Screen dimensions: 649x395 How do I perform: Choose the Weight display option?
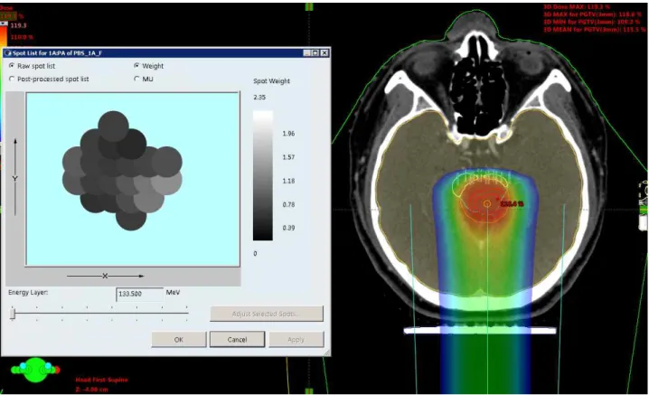point(136,66)
